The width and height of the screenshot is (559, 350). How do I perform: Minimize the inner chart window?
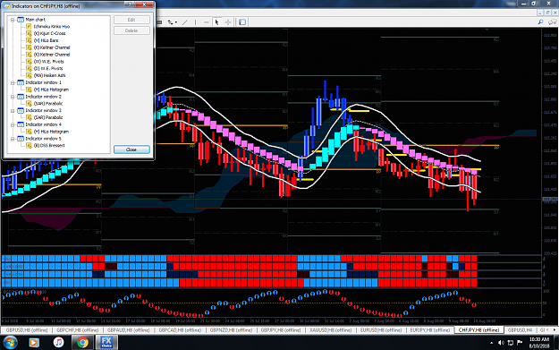point(541,13)
